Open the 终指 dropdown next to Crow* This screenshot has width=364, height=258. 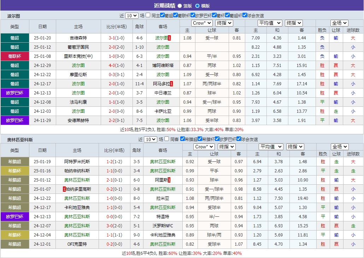pyautogui.click(x=224, y=23)
